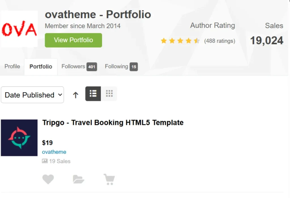290x198 pixels.
Task: Click the ovatheme - Portfolio heading
Action: click(98, 14)
